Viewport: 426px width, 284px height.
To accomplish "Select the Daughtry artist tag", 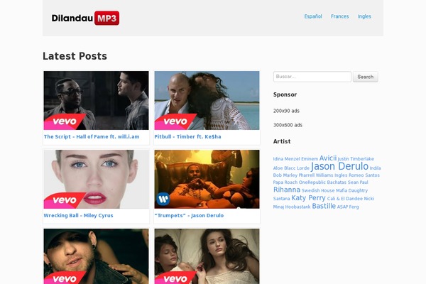I will point(358,191).
